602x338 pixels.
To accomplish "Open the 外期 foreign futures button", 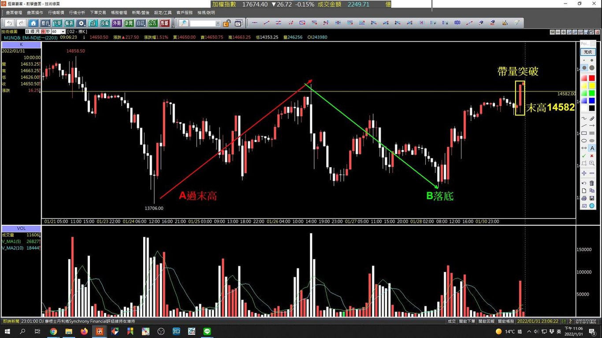I will coord(117,23).
